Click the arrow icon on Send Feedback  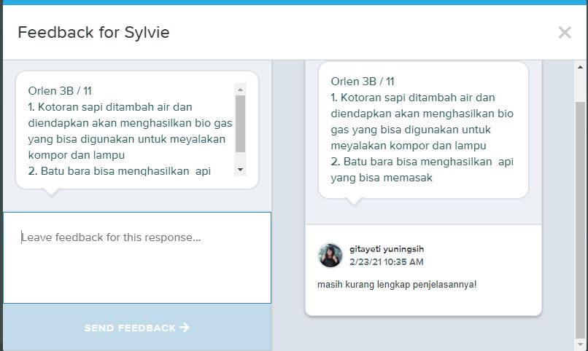click(185, 328)
